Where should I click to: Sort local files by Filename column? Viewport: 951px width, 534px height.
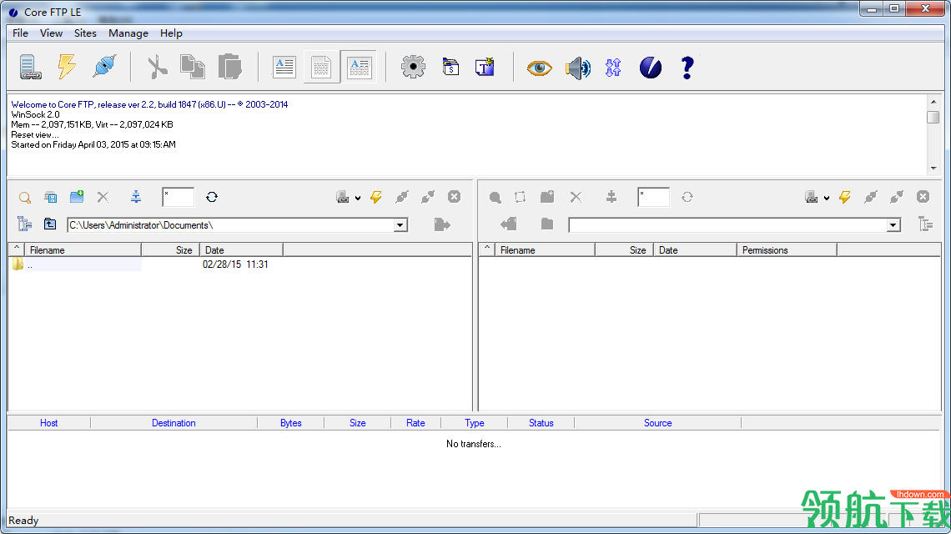tap(83, 250)
